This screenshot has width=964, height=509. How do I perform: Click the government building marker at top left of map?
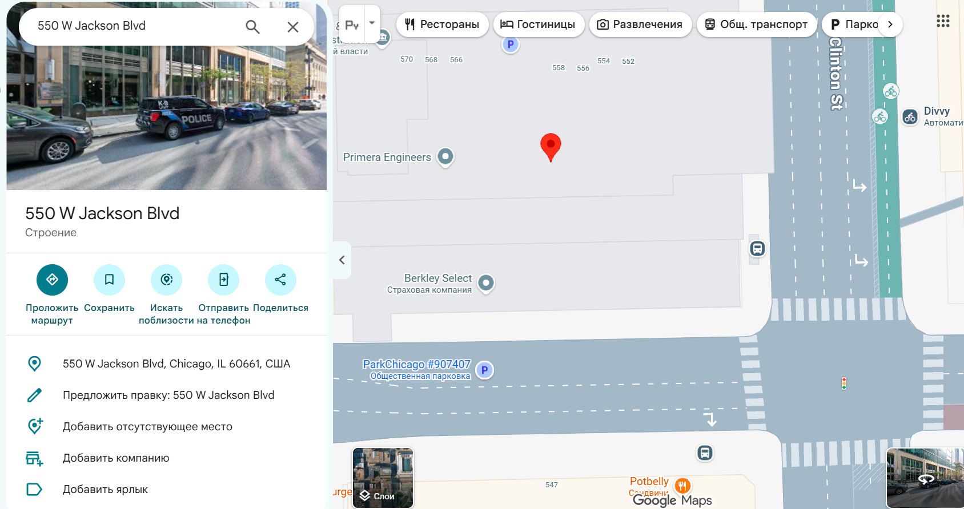(382, 38)
